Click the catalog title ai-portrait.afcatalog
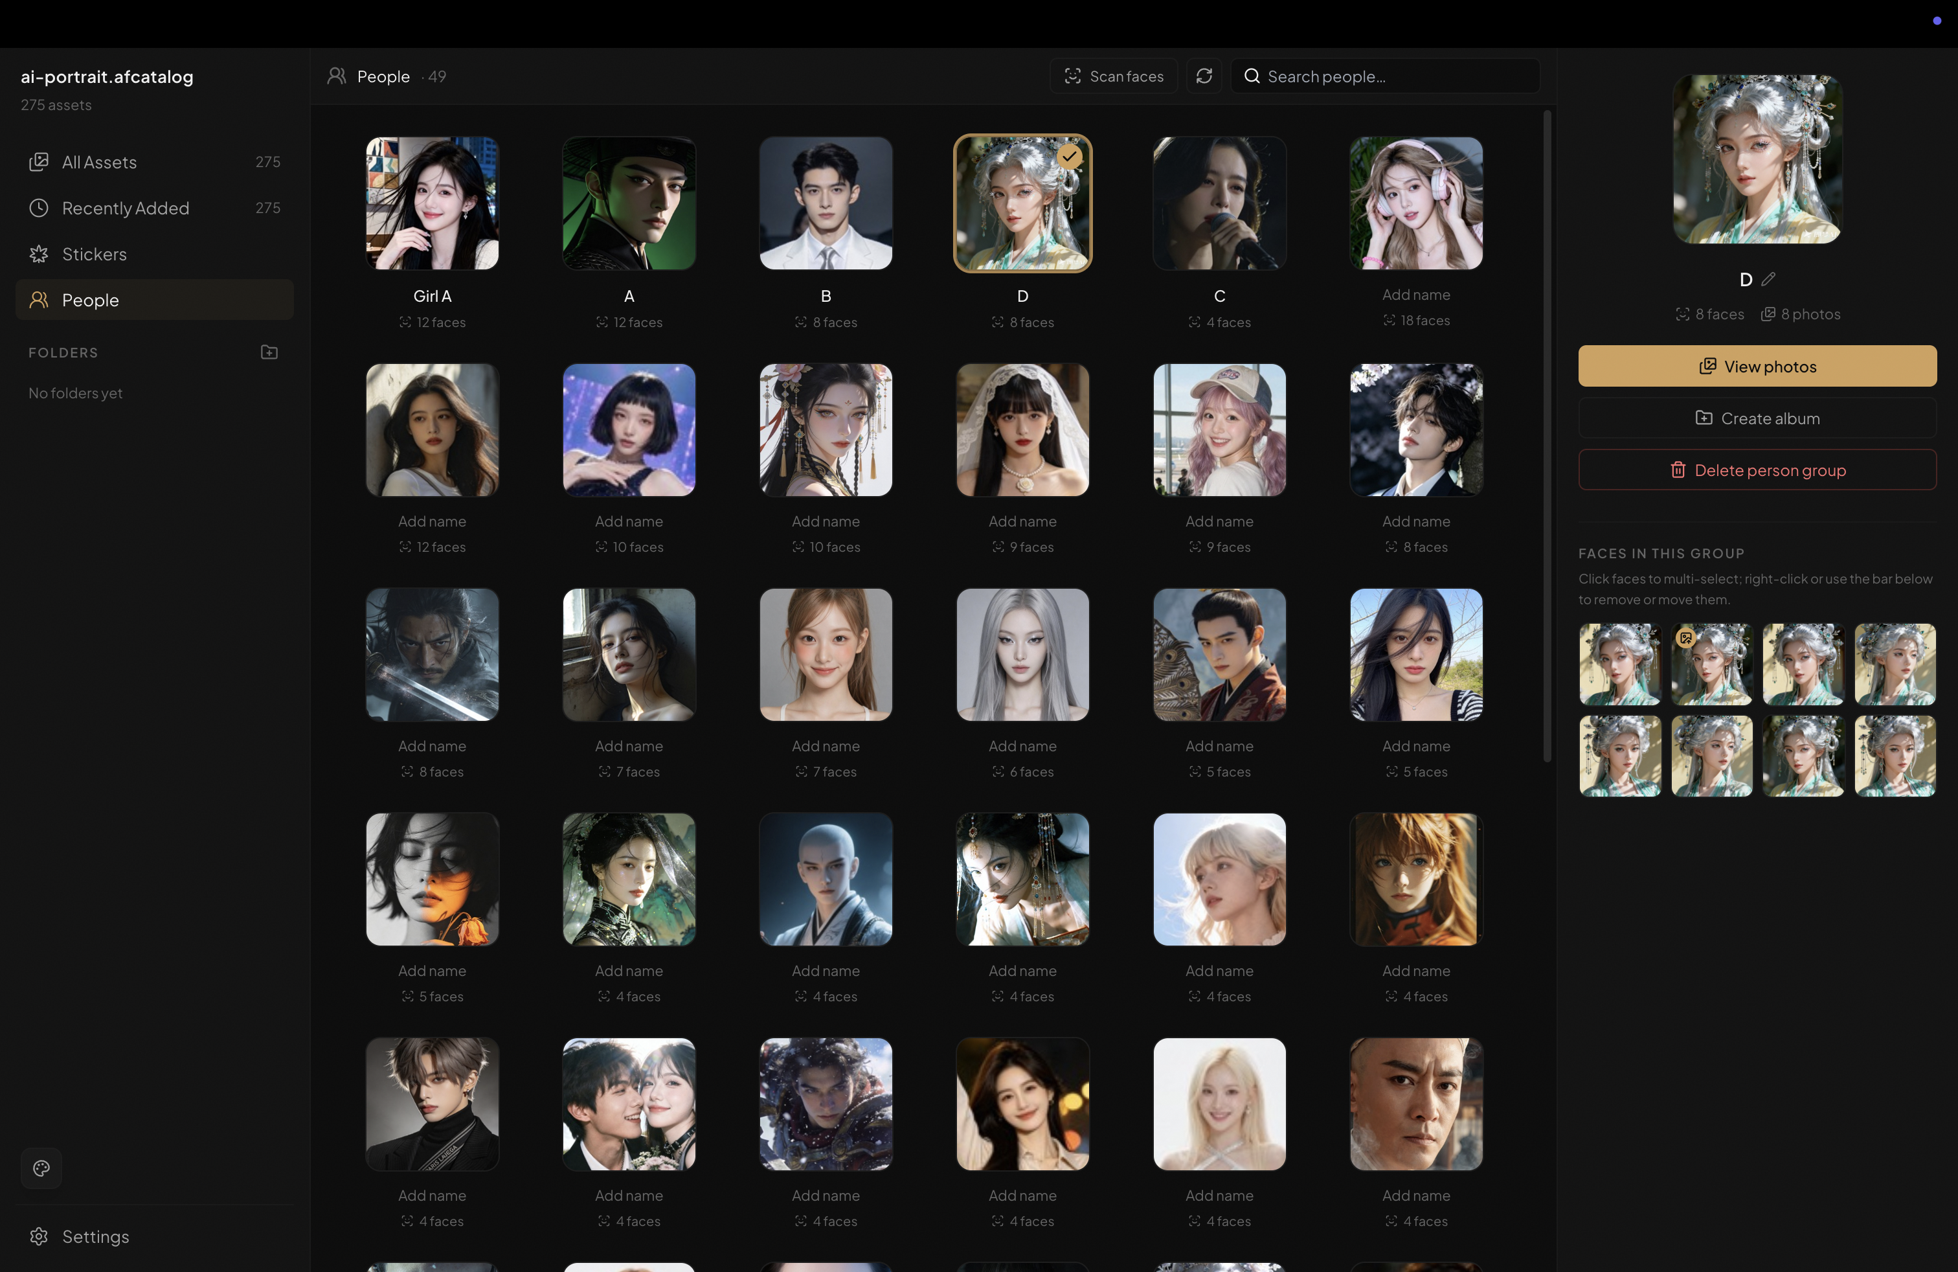 tap(107, 76)
